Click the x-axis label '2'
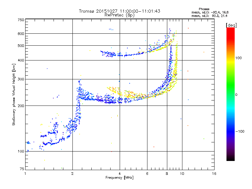The image size is (252, 189). (x=72, y=174)
